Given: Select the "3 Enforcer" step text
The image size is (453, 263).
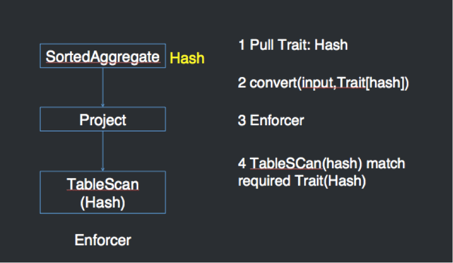Looking at the screenshot, I should point(271,120).
